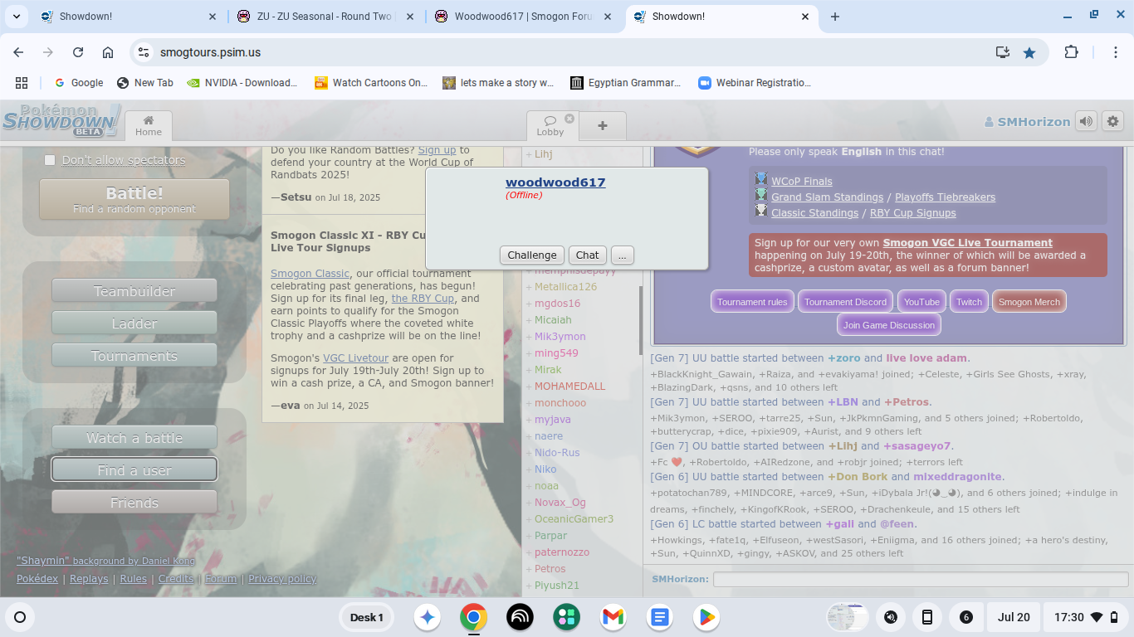Open the ChromeOS launcher circle

tap(20, 617)
